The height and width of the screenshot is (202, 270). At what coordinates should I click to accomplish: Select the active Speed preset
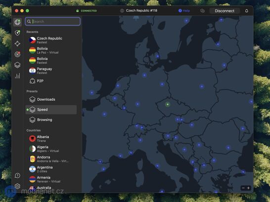coord(51,110)
